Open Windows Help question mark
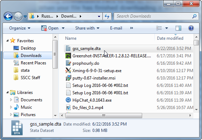This screenshot has width=202, height=140. pos(191,28)
